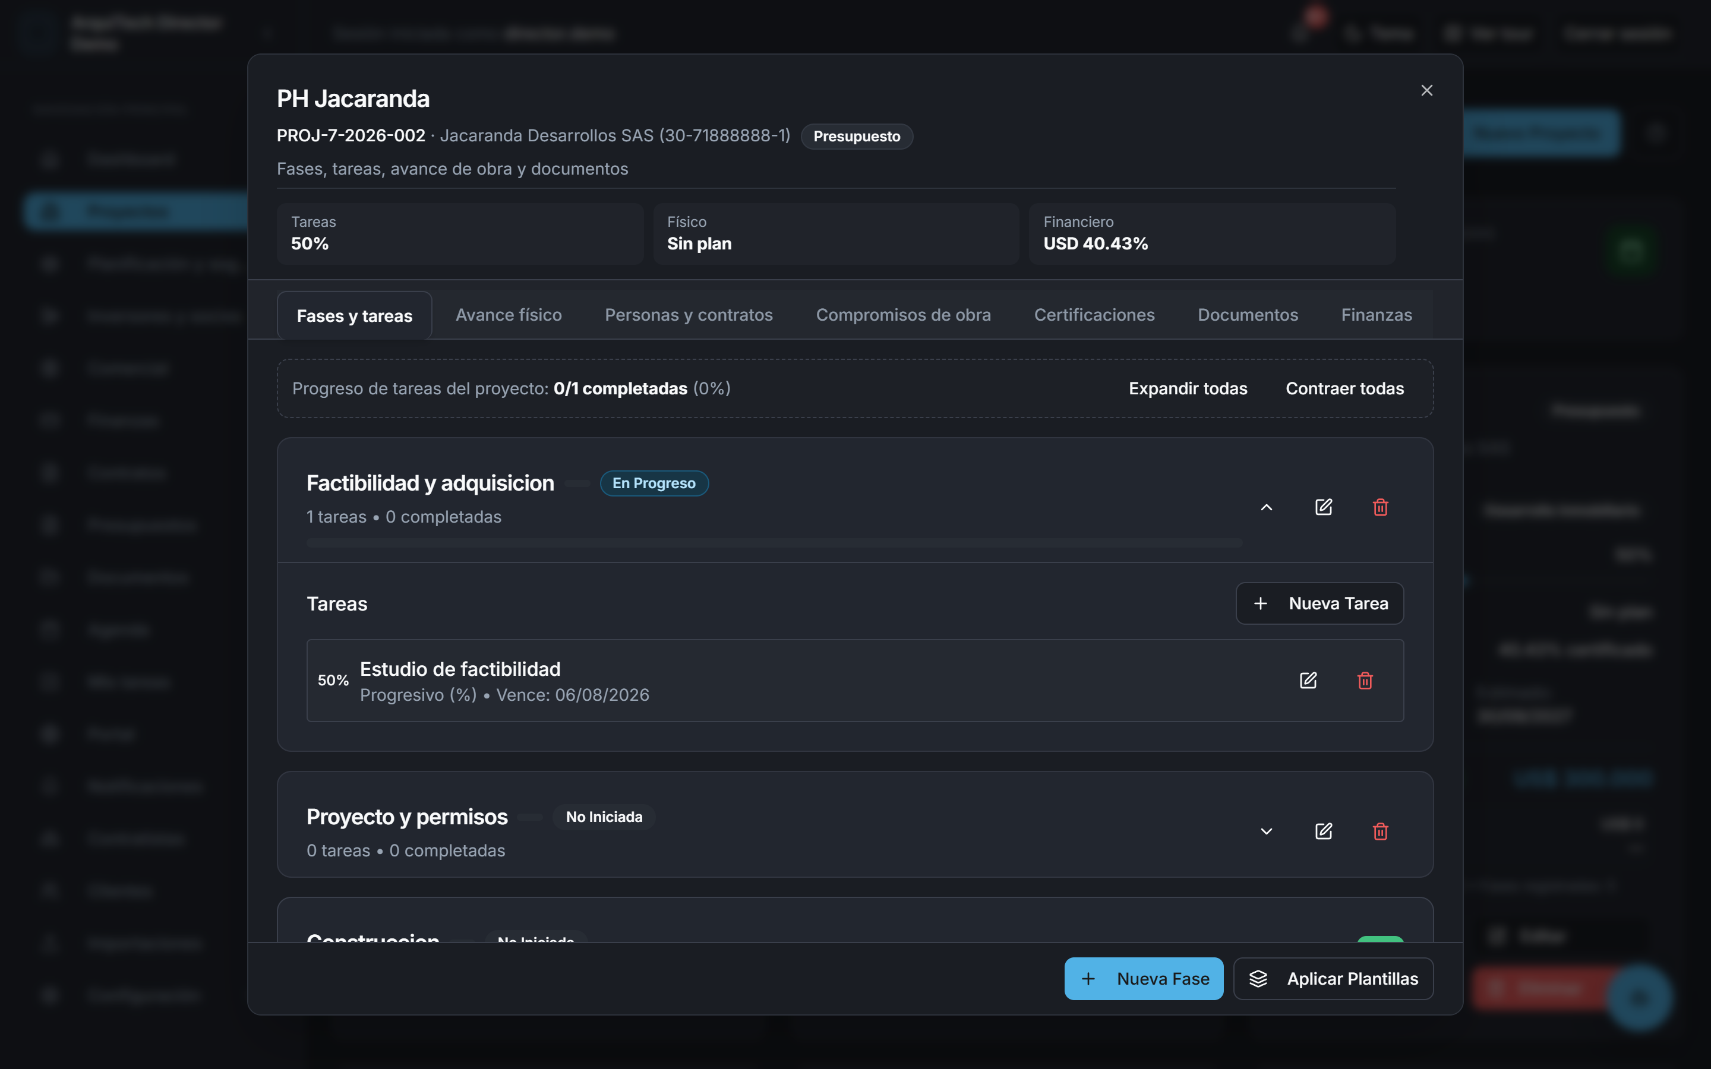The height and width of the screenshot is (1069, 1711).
Task: Click the Tareas section heading above the task list
Action: click(x=336, y=604)
